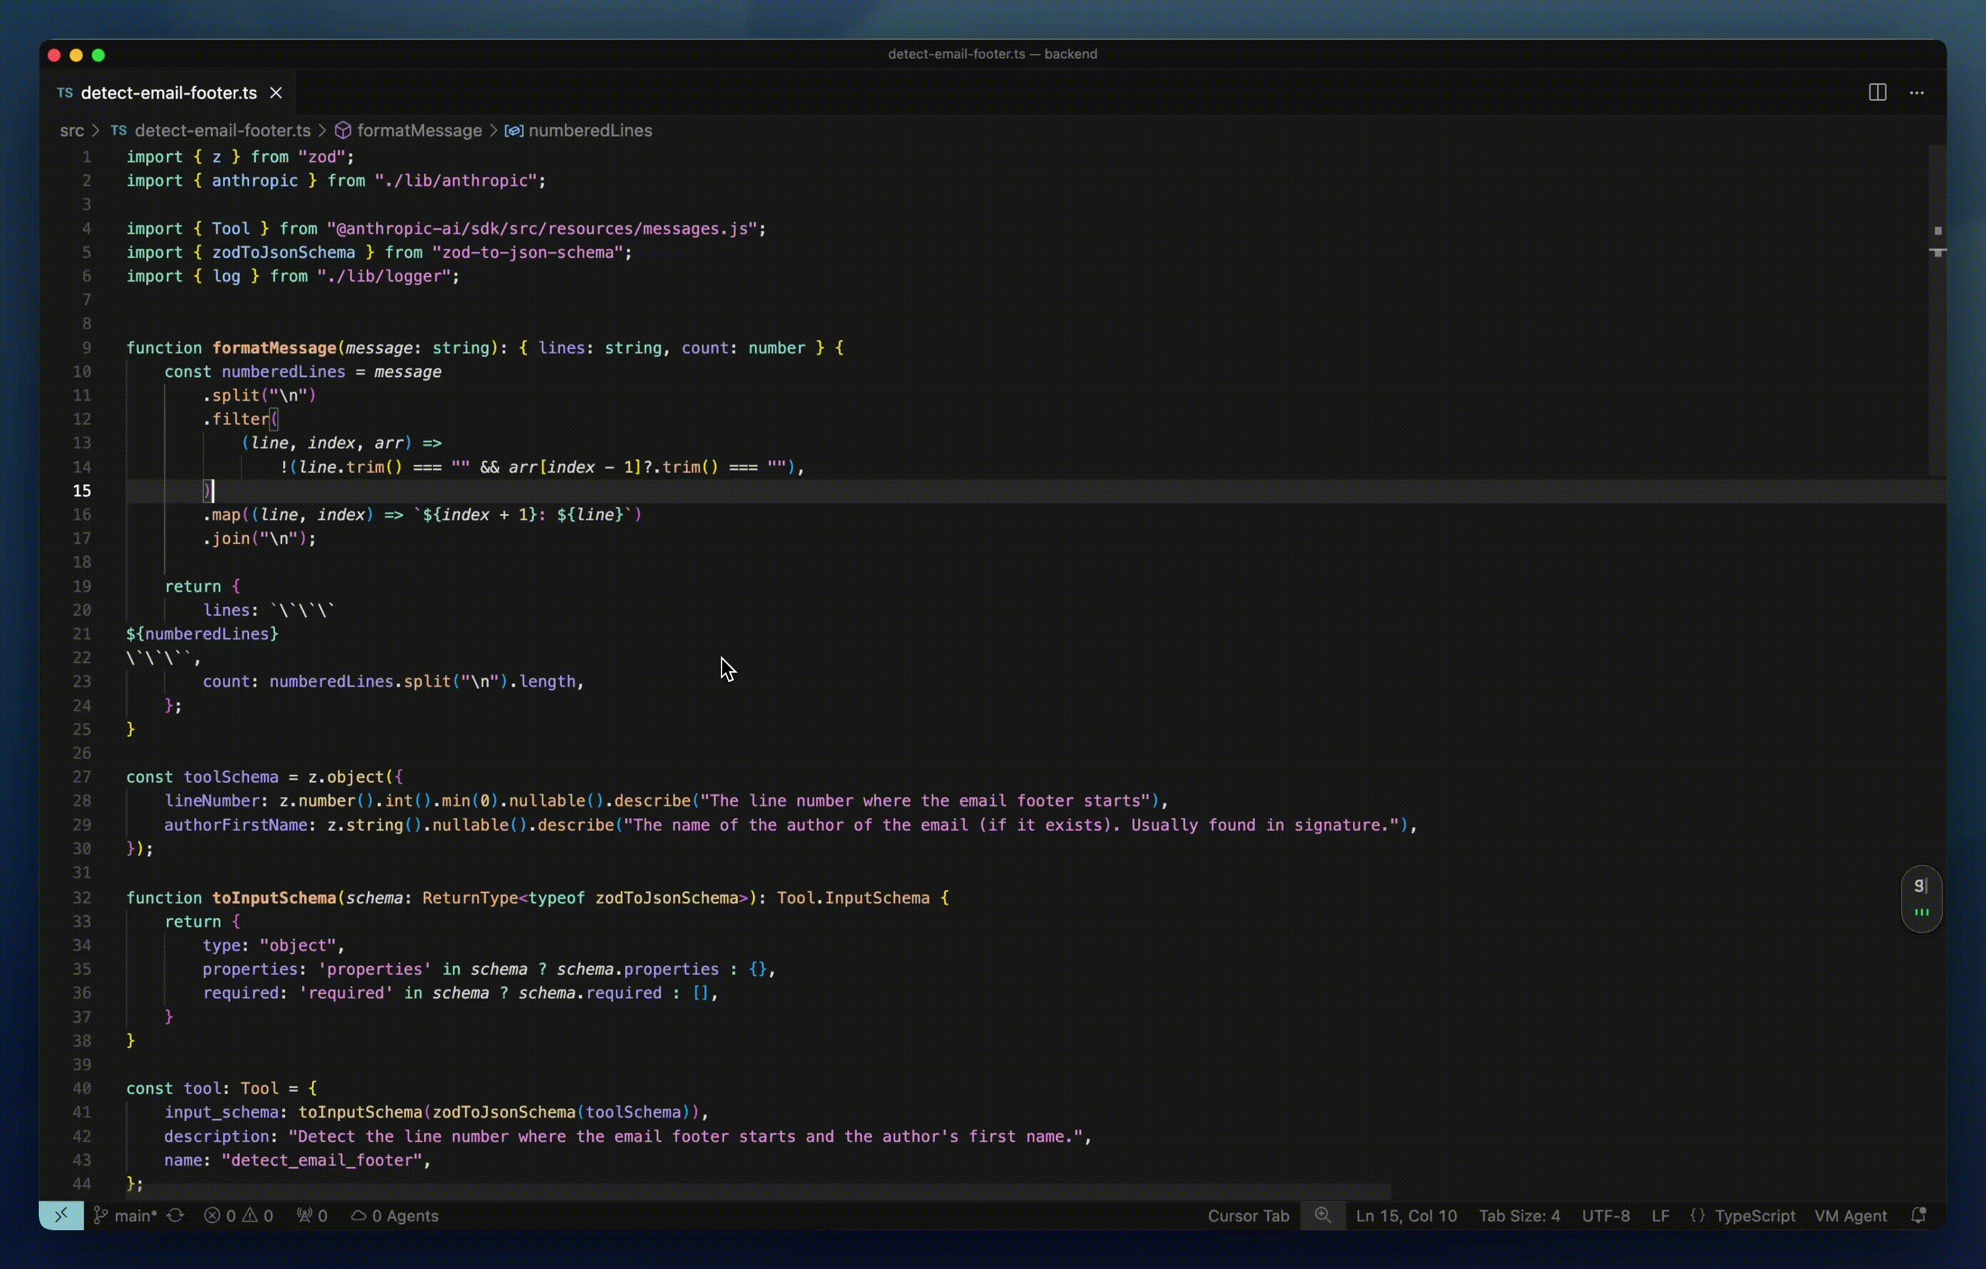Click the synchronize changes icon
The width and height of the screenshot is (1986, 1269).
click(x=176, y=1214)
